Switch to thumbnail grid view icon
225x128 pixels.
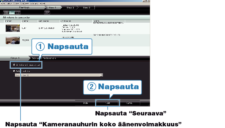[6, 13]
